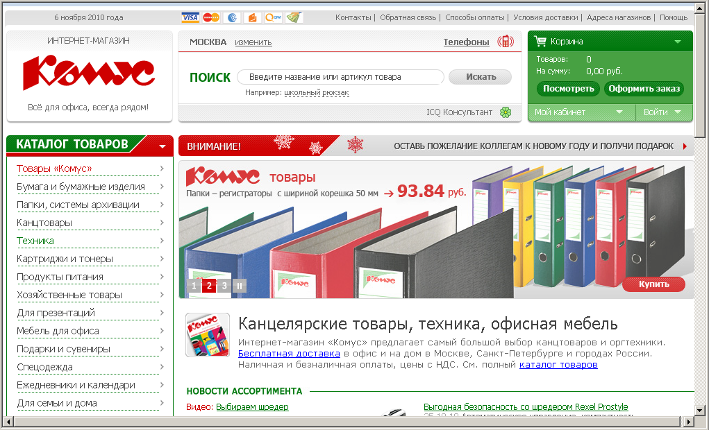Click the Контакты link
This screenshot has height=430, width=709.
click(x=353, y=17)
